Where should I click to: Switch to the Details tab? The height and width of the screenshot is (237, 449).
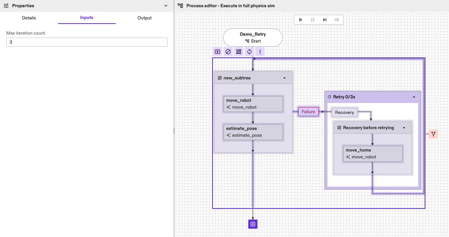(x=29, y=18)
